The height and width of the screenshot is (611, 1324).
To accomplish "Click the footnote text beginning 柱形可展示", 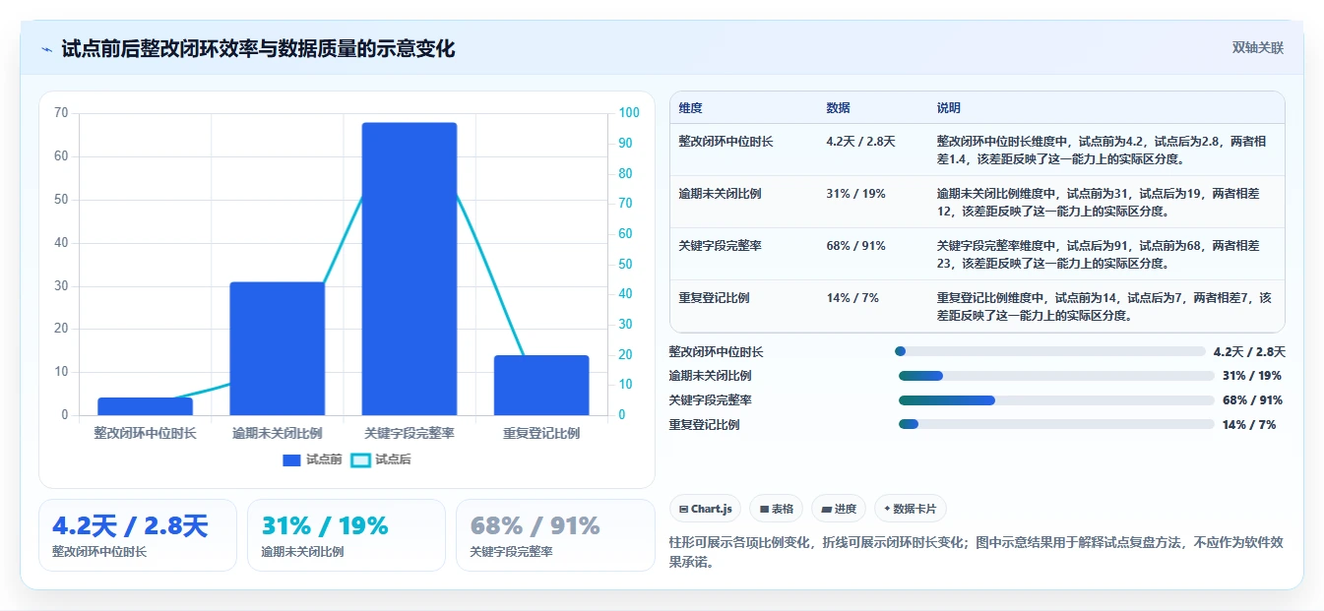I will coord(976,552).
